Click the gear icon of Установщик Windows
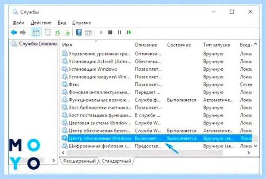 [x=64, y=69]
